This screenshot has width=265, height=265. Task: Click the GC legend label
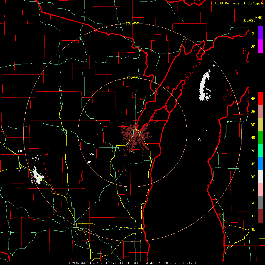253,203
